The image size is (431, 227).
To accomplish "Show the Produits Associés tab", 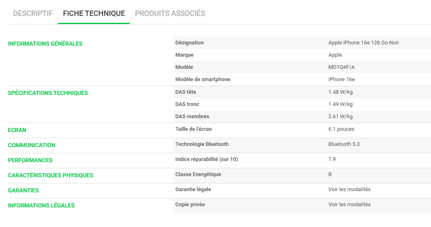I will pos(170,14).
